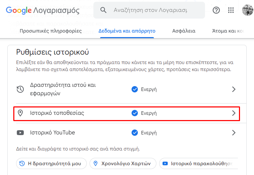This screenshot has height=175, width=254.
Task: Open the Google apps grid icon
Action: point(231,10)
